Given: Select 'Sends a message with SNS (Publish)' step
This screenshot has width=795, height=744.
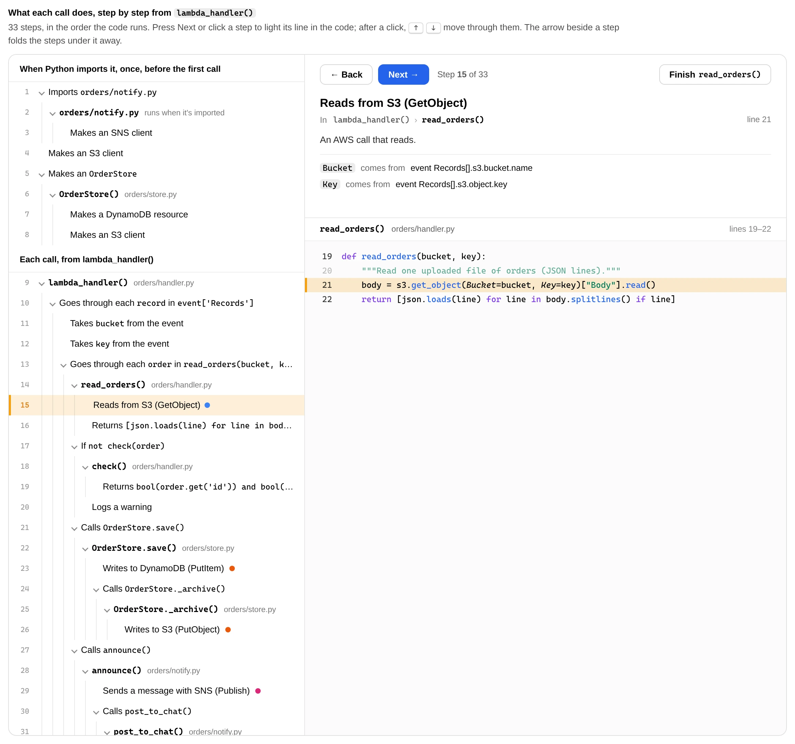Looking at the screenshot, I should click(156, 691).
